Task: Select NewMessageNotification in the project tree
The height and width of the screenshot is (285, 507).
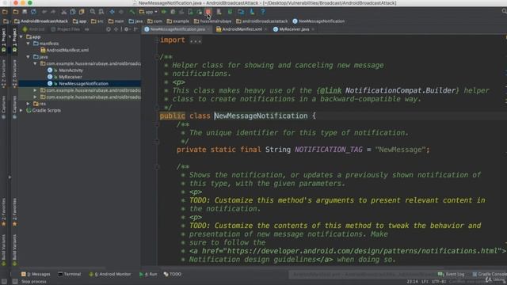Action: click(x=78, y=84)
